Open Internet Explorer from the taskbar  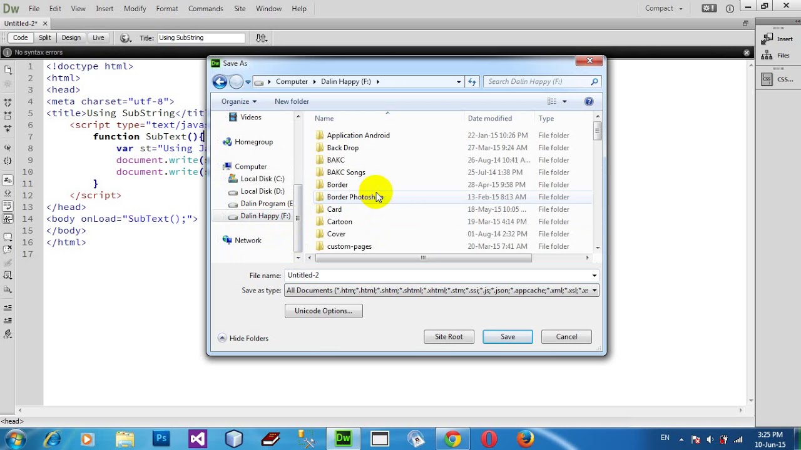pos(52,439)
